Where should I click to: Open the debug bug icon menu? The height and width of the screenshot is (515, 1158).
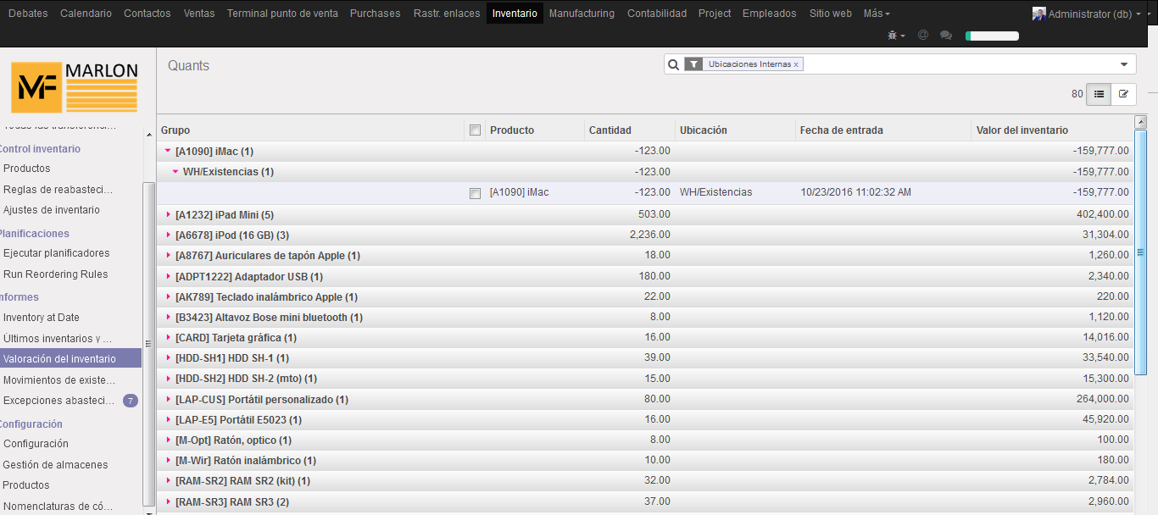[x=895, y=36]
